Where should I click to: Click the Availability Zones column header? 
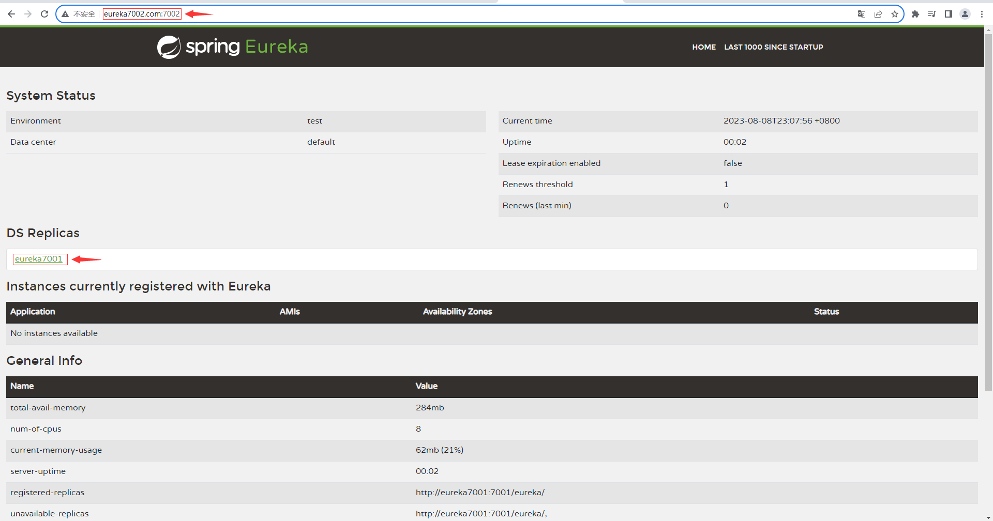point(457,312)
